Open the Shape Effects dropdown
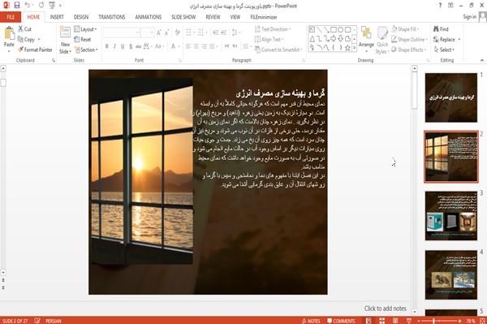Screen dimensions: 487x324 (x=408, y=50)
